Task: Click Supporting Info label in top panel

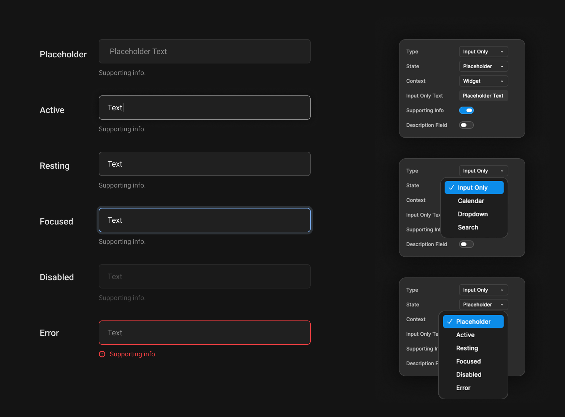Action: pyautogui.click(x=425, y=110)
